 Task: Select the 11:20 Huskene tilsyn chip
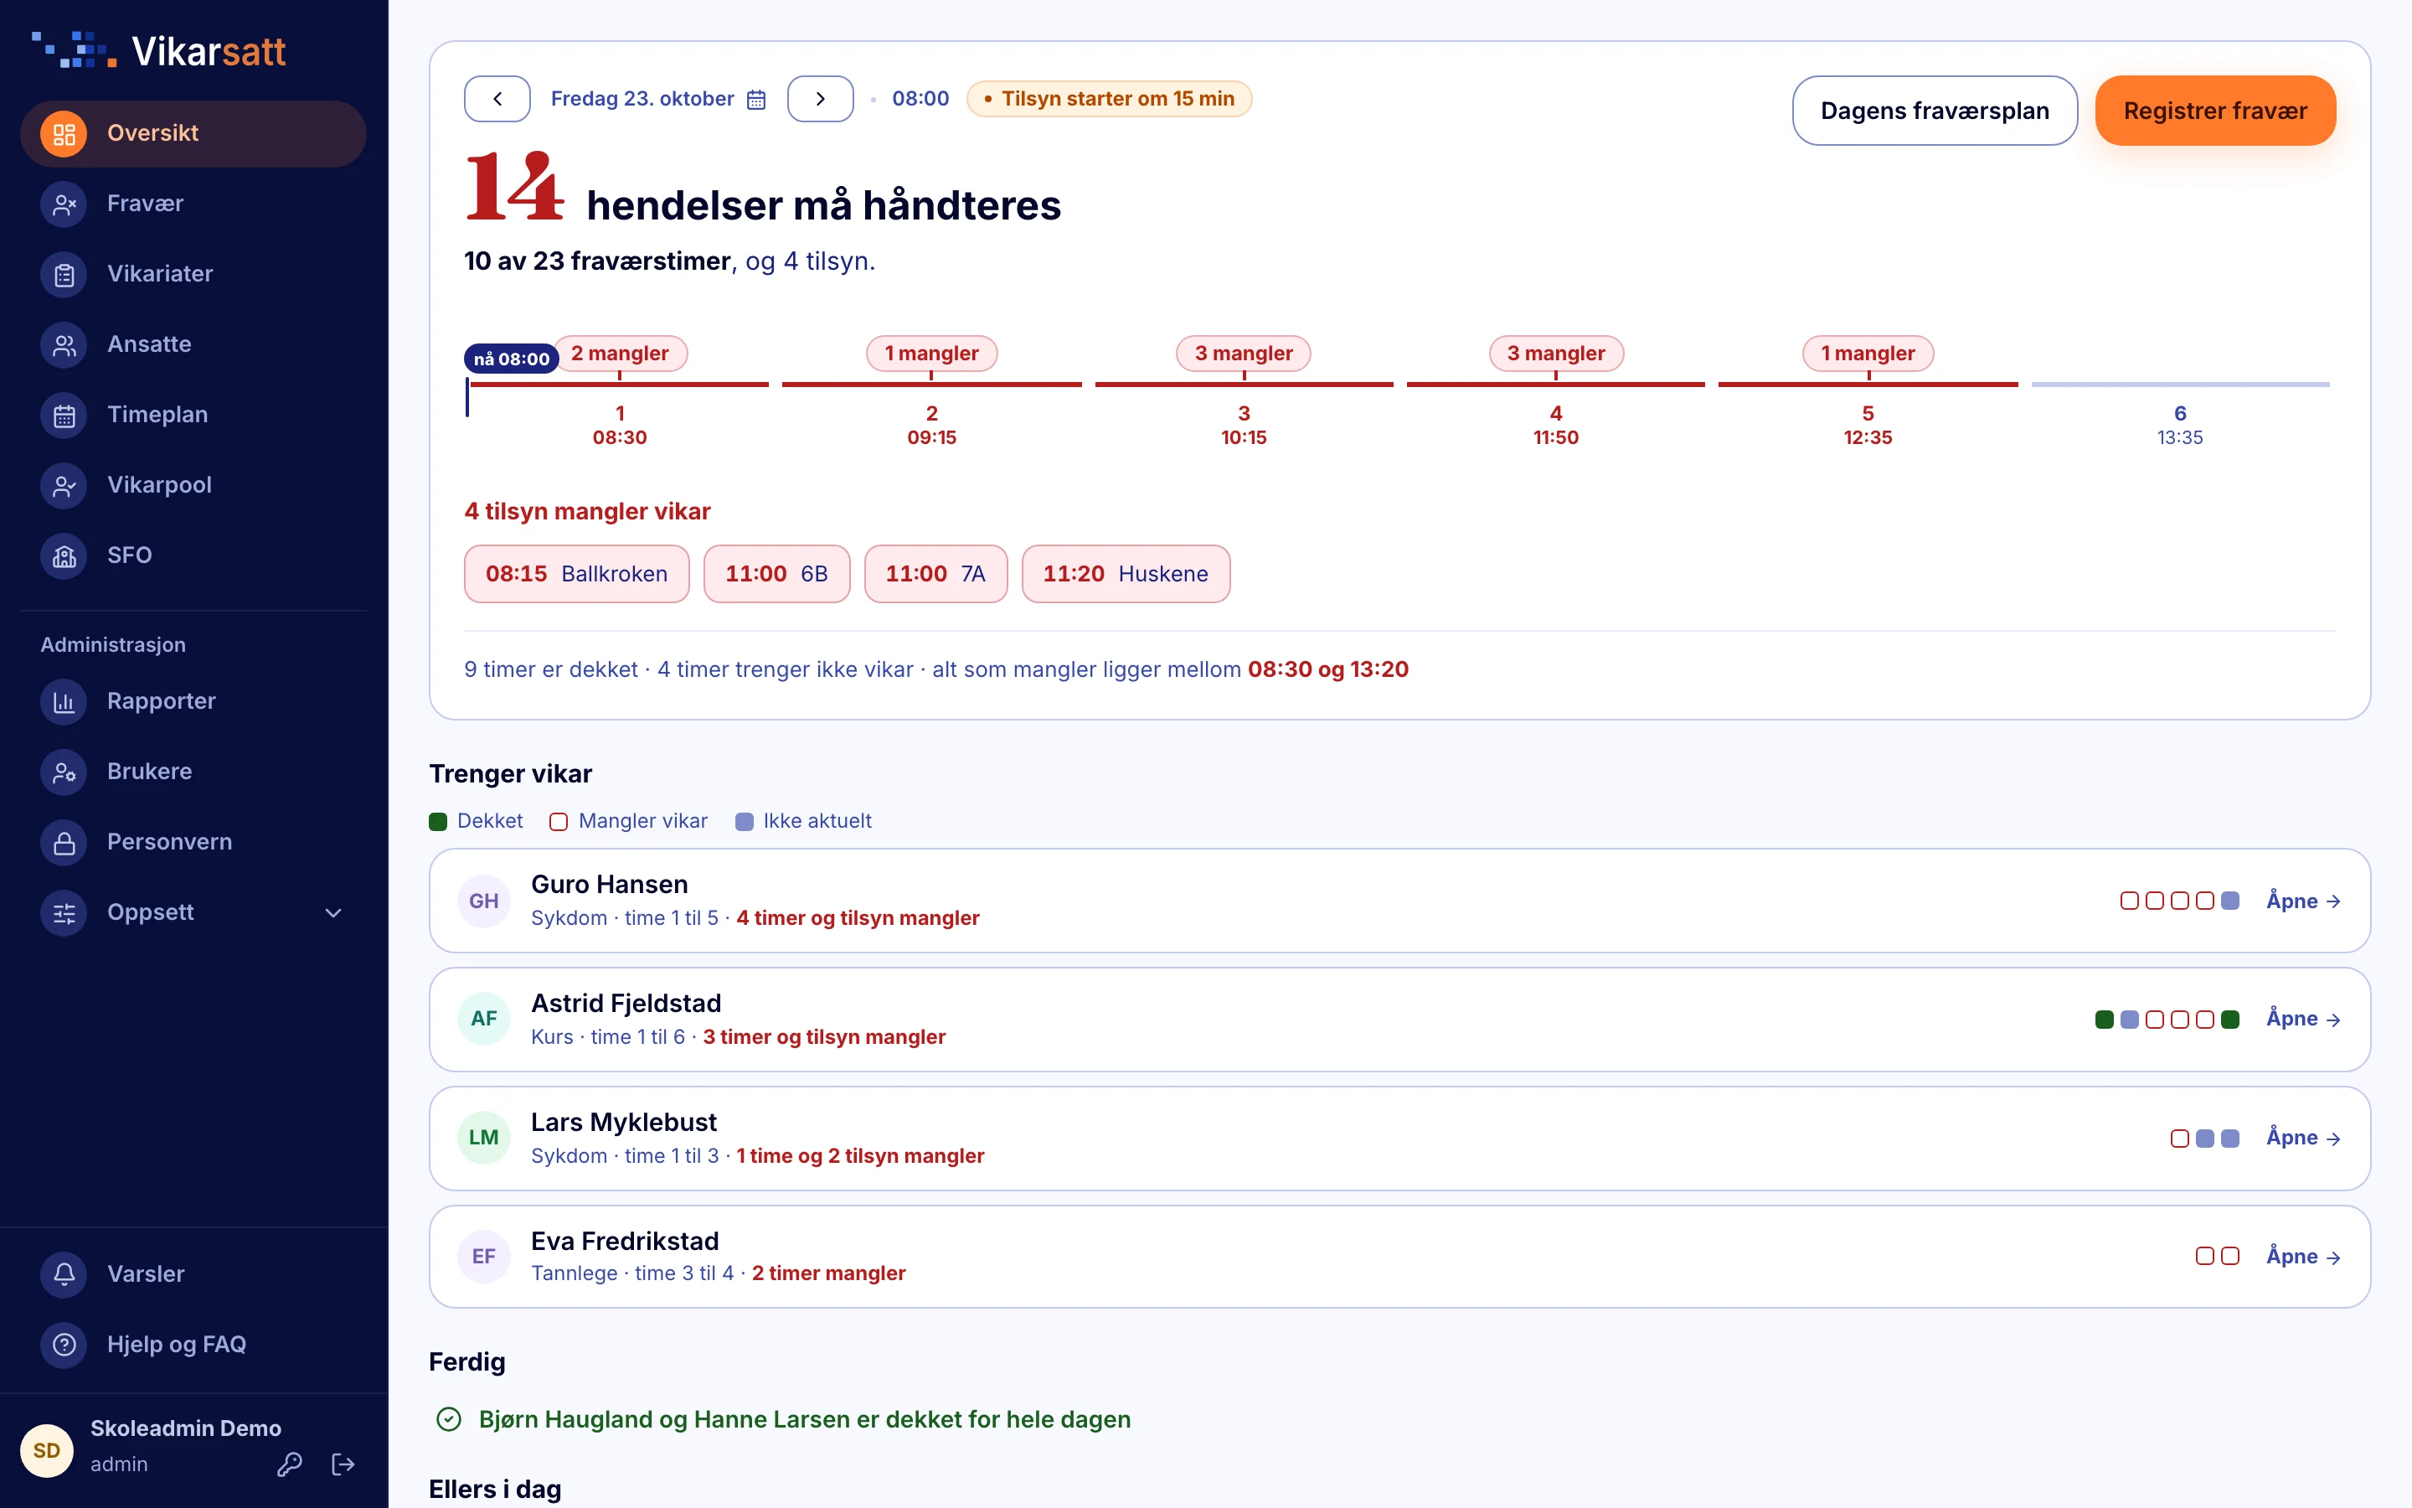click(x=1126, y=574)
